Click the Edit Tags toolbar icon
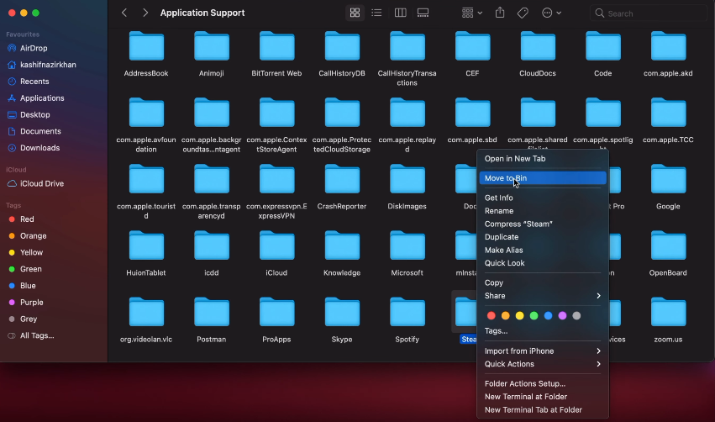Viewport: 715px width, 422px height. click(523, 13)
